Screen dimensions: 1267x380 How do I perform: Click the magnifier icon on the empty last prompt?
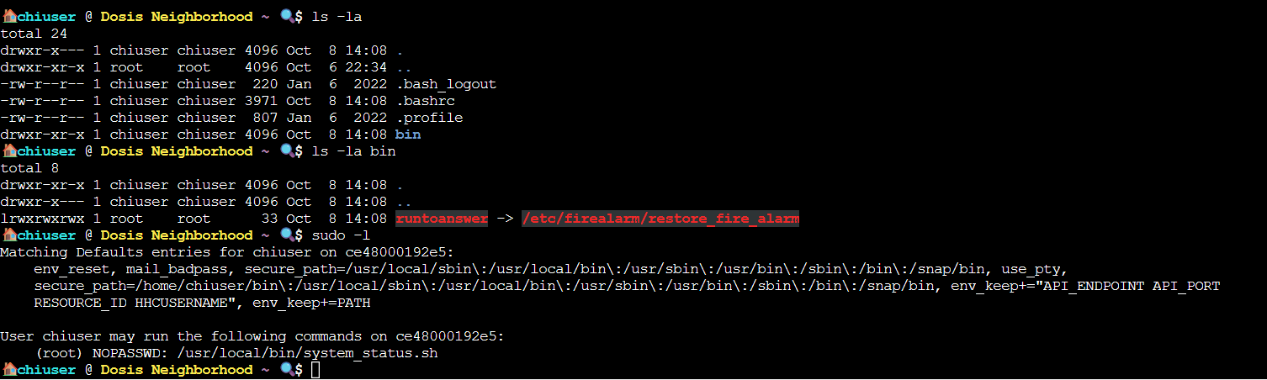pos(286,370)
